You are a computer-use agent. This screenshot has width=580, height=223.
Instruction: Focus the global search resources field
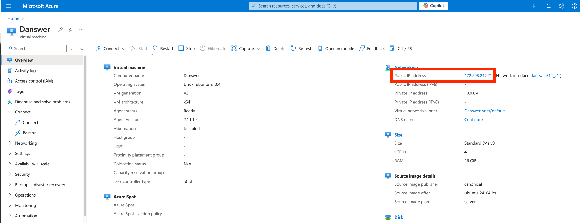[333, 6]
